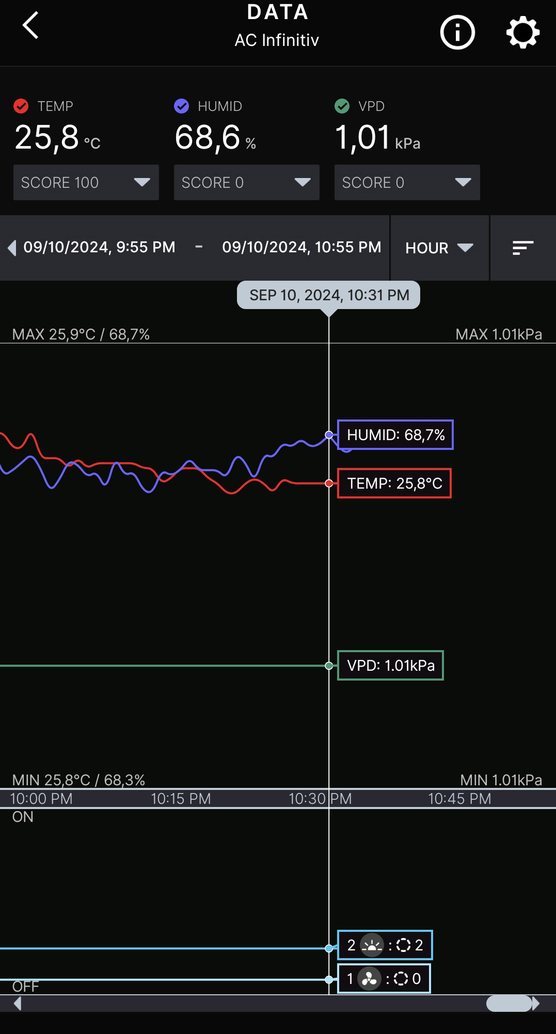Image resolution: width=556 pixels, height=1034 pixels.
Task: Open settings via gear icon
Action: 522,33
